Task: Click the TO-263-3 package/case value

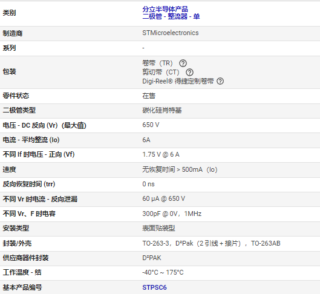Action: tap(211, 243)
